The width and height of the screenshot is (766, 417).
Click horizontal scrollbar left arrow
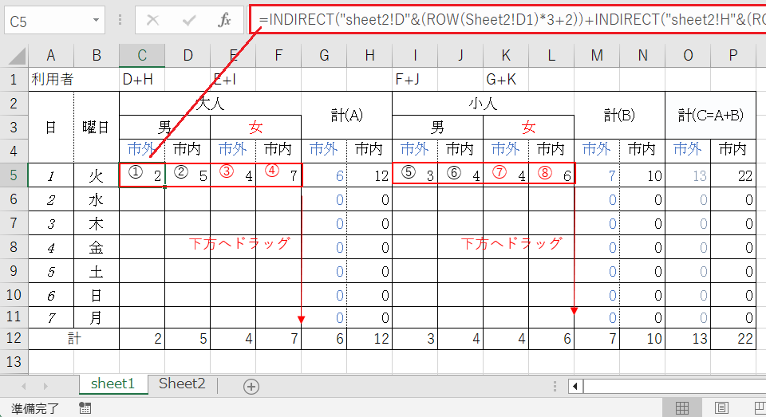(x=574, y=387)
